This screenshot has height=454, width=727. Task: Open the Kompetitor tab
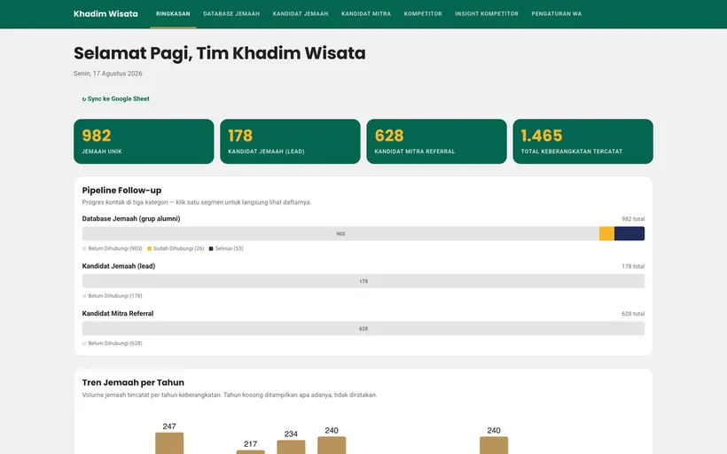[x=423, y=14]
